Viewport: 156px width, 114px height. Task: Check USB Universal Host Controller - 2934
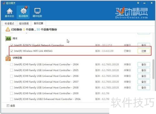[12, 64]
